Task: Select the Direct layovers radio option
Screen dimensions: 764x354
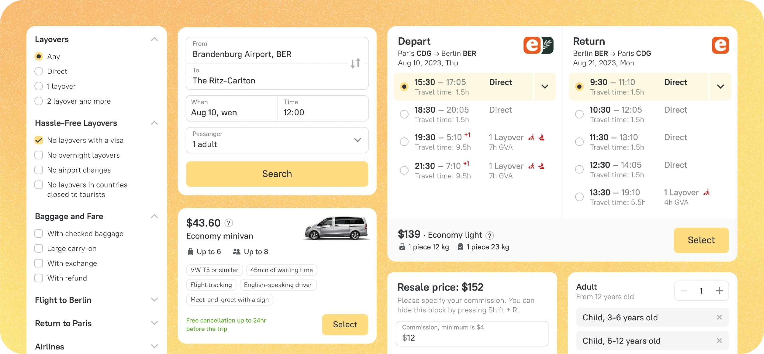Action: (39, 72)
